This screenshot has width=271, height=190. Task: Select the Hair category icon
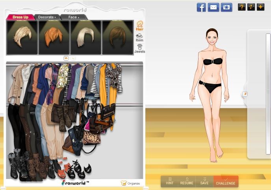[139, 26]
